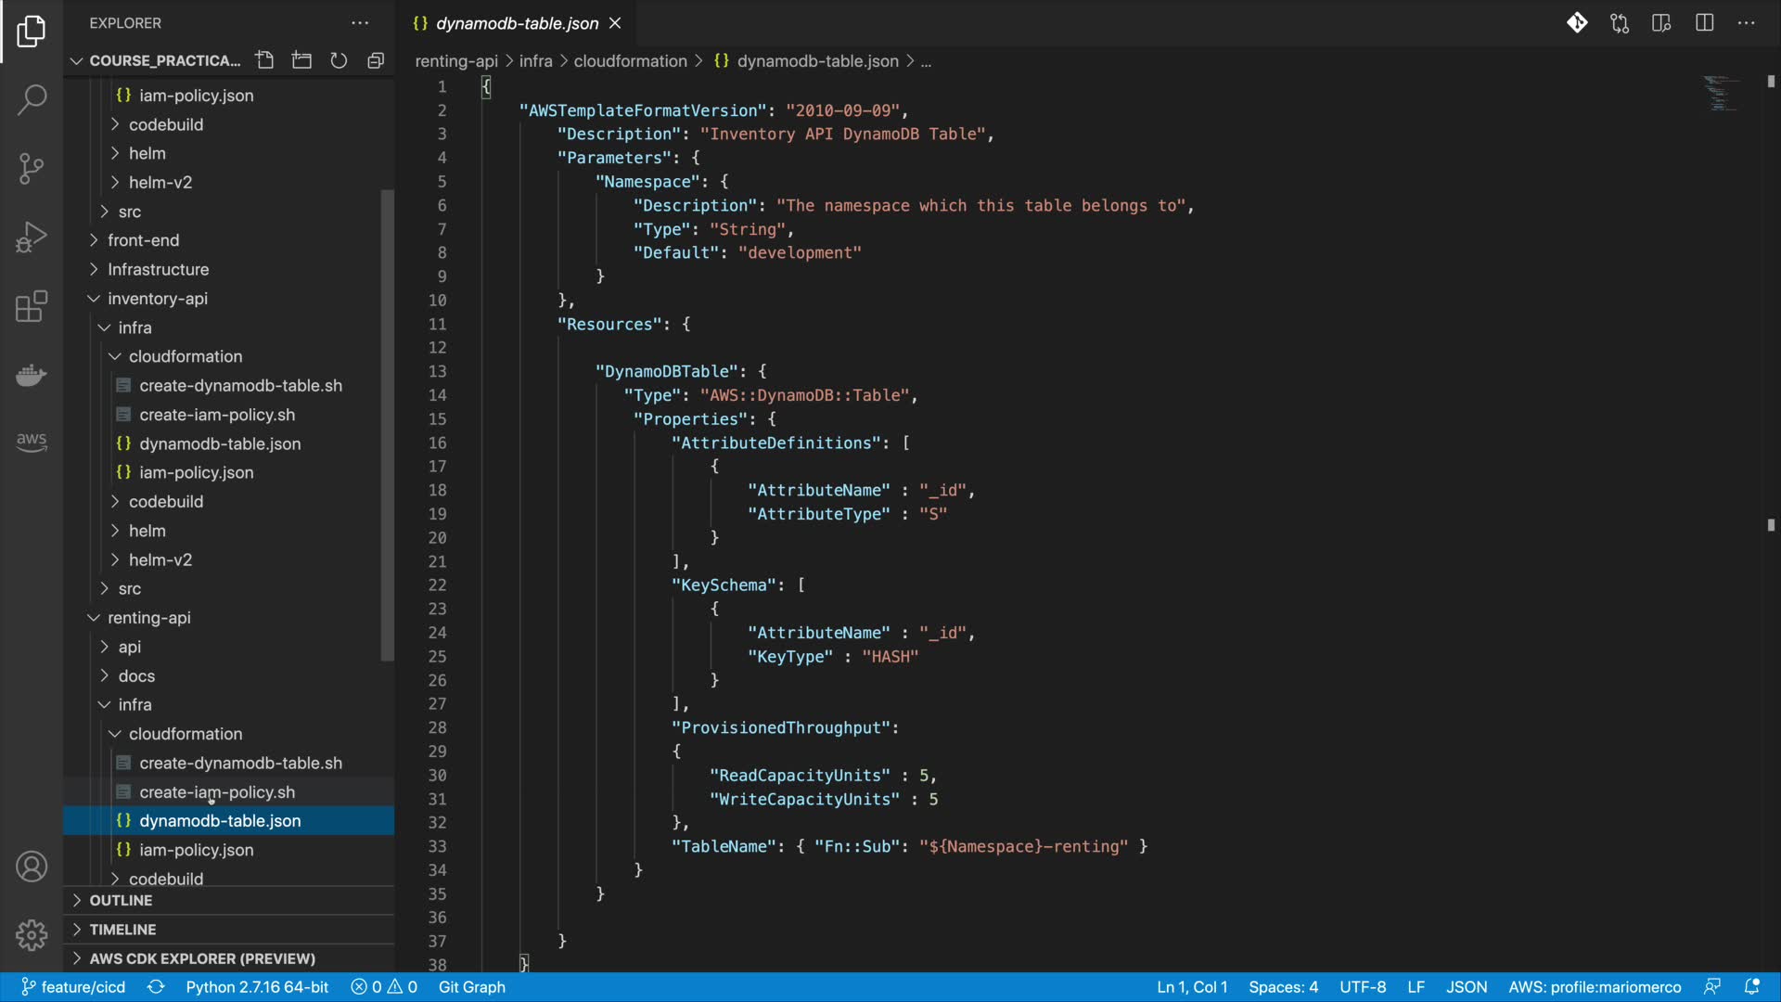Image resolution: width=1781 pixels, height=1002 pixels.
Task: Collapse all folders in Explorer
Action: [x=376, y=60]
